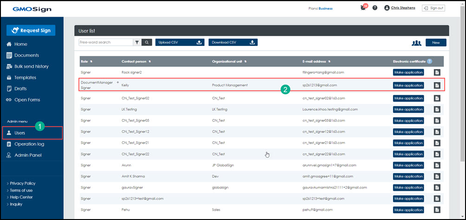Open the Privacy Policy link

pyautogui.click(x=22, y=183)
